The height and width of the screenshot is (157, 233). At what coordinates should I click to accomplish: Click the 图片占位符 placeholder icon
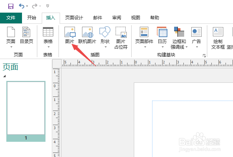pos(121,32)
